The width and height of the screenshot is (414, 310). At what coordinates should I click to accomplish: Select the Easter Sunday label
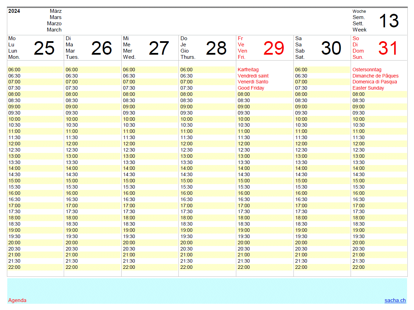pos(368,88)
